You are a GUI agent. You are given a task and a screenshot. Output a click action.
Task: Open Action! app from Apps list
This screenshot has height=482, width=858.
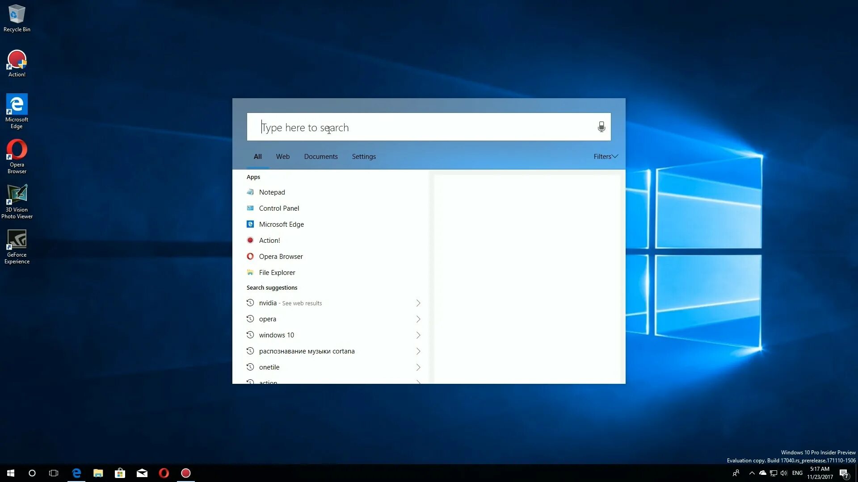tap(269, 241)
